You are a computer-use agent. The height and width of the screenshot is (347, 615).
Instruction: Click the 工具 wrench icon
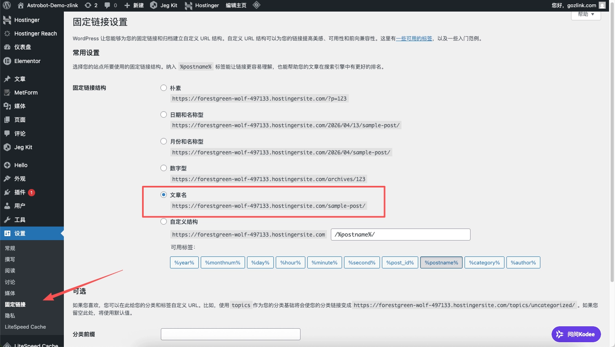click(x=7, y=220)
